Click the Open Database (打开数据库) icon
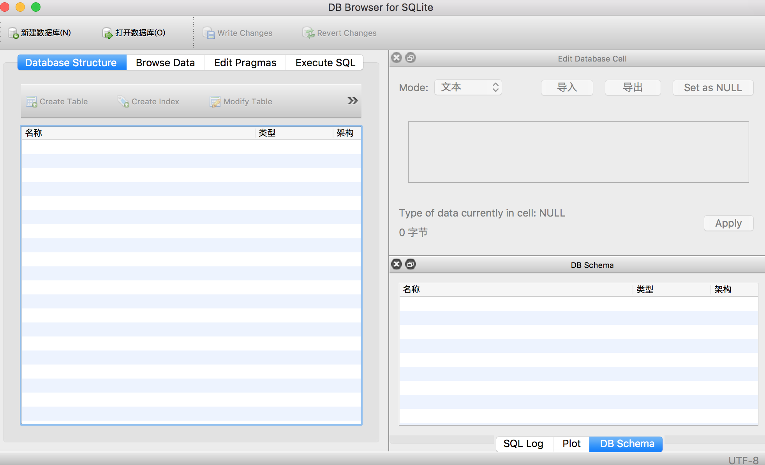Screen dimensions: 765x465 (x=108, y=33)
